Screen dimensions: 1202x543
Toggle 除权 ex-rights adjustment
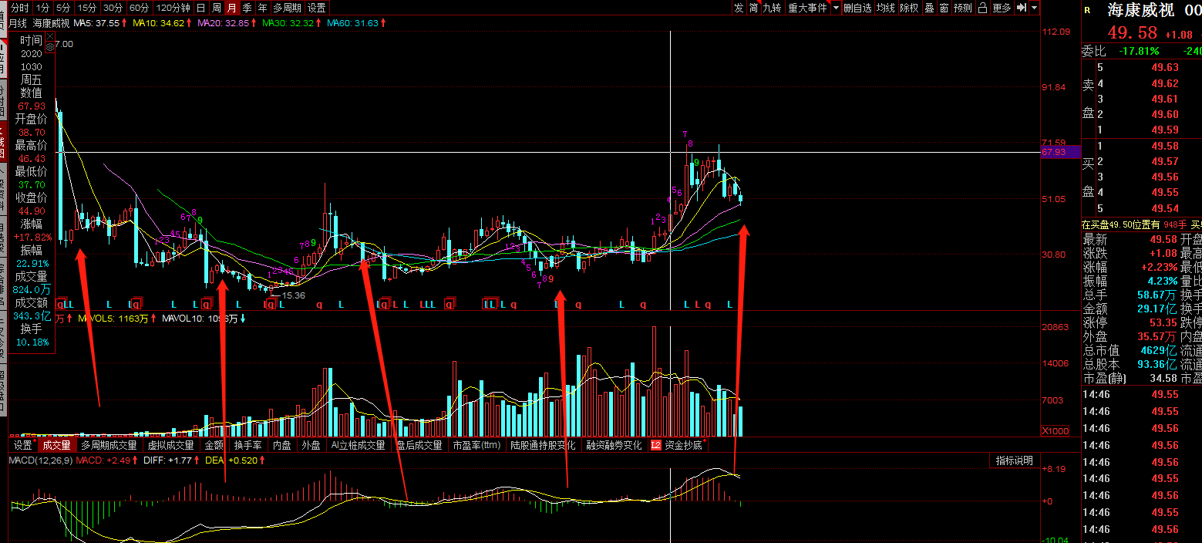pyautogui.click(x=909, y=8)
